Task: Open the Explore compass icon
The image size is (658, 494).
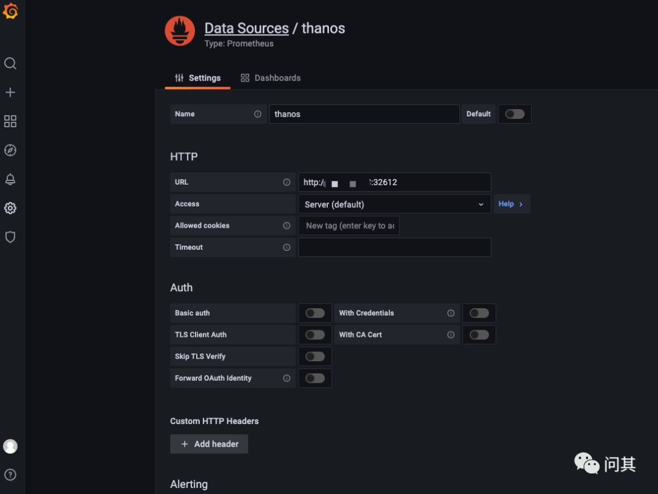Action: coord(10,150)
